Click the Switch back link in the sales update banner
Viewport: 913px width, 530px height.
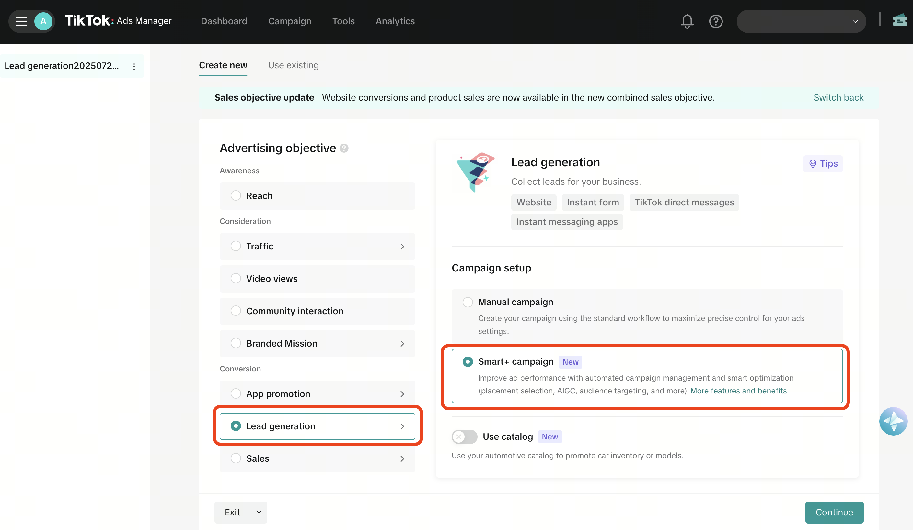pos(838,97)
